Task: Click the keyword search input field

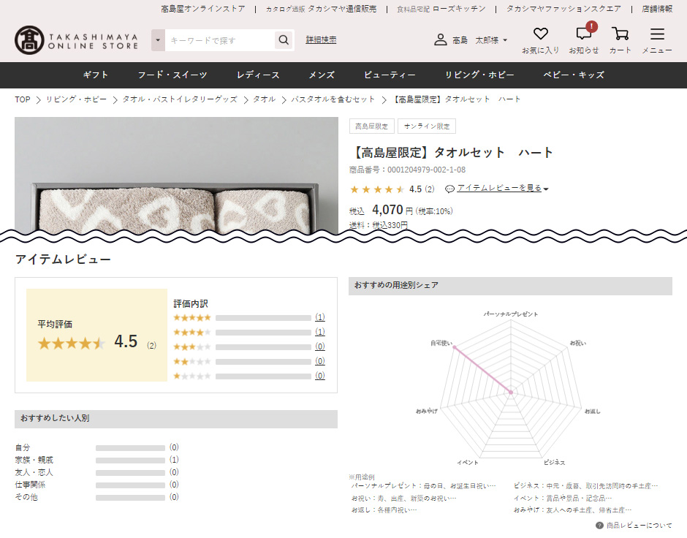Action: click(220, 40)
